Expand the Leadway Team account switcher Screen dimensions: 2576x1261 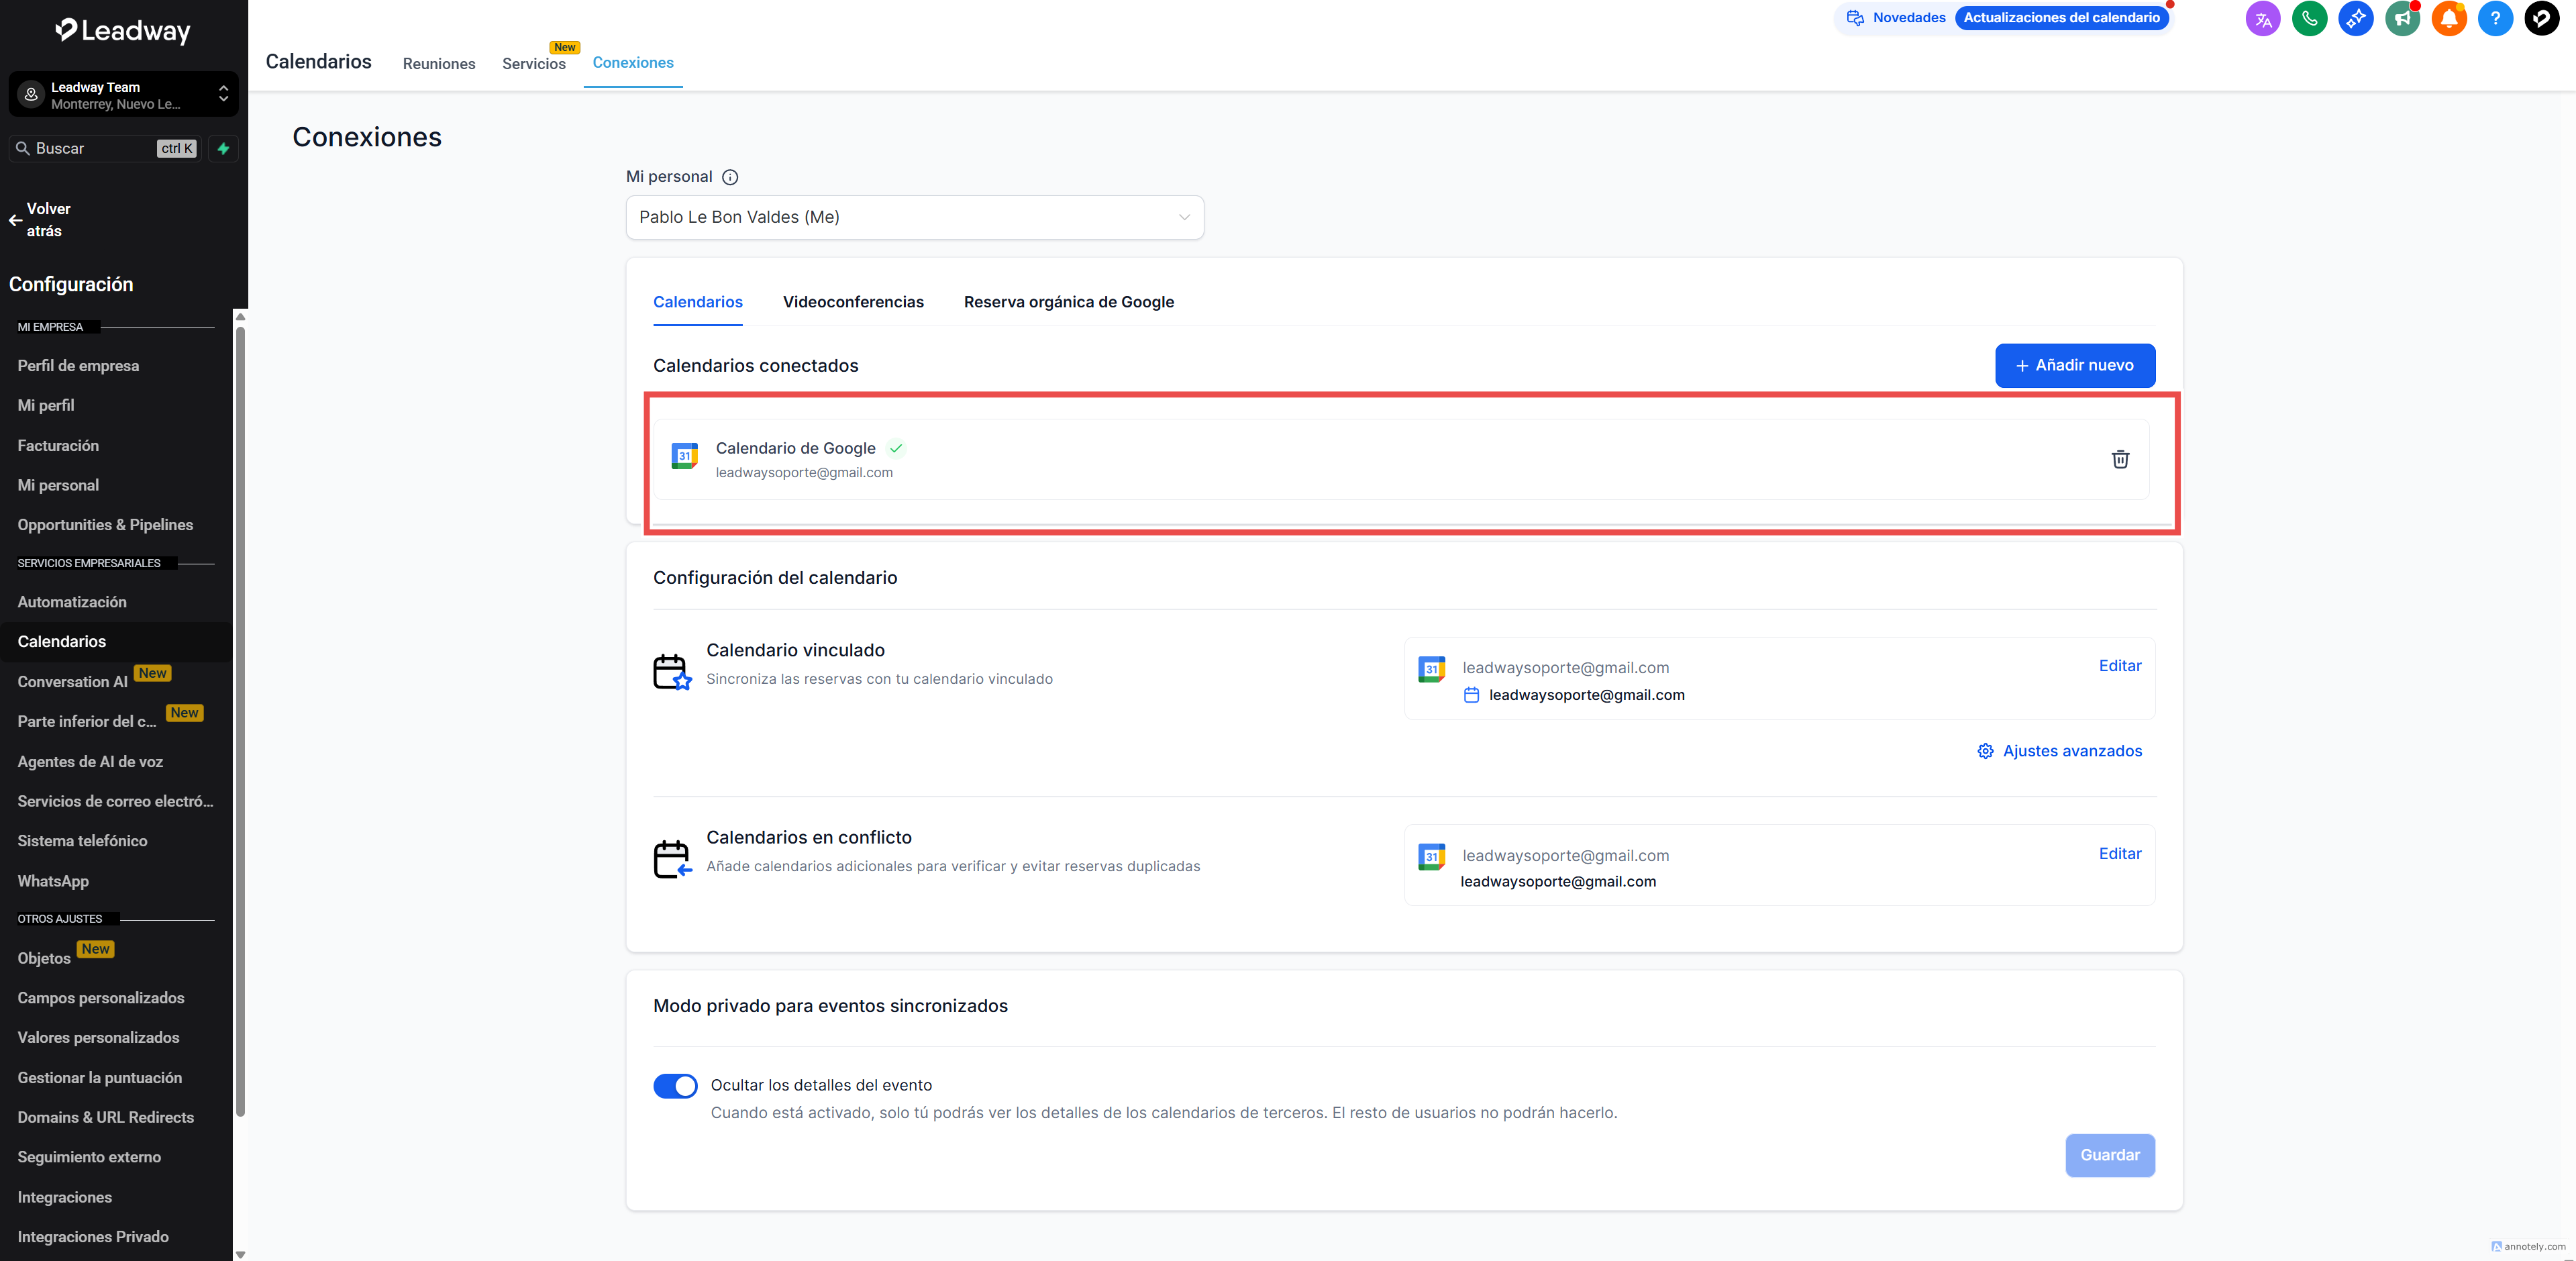coord(123,95)
